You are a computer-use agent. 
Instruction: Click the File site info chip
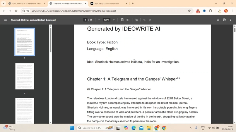[x=26, y=11]
